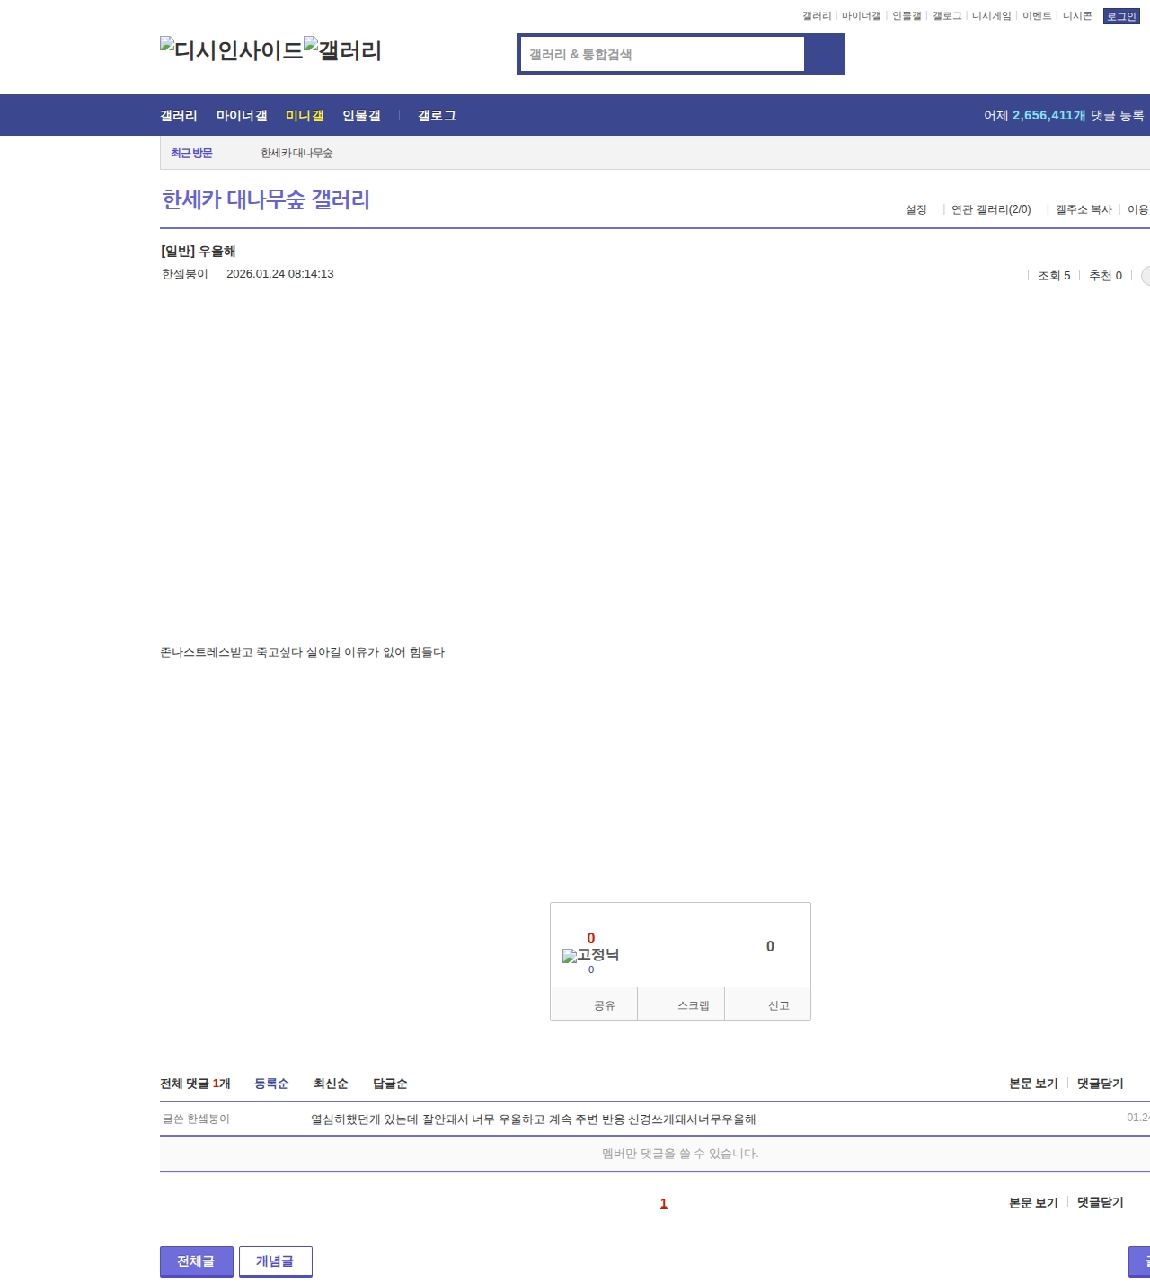1150x1283 pixels.
Task: Click 갤주소 복사 to copy gallery address
Action: pos(1084,209)
